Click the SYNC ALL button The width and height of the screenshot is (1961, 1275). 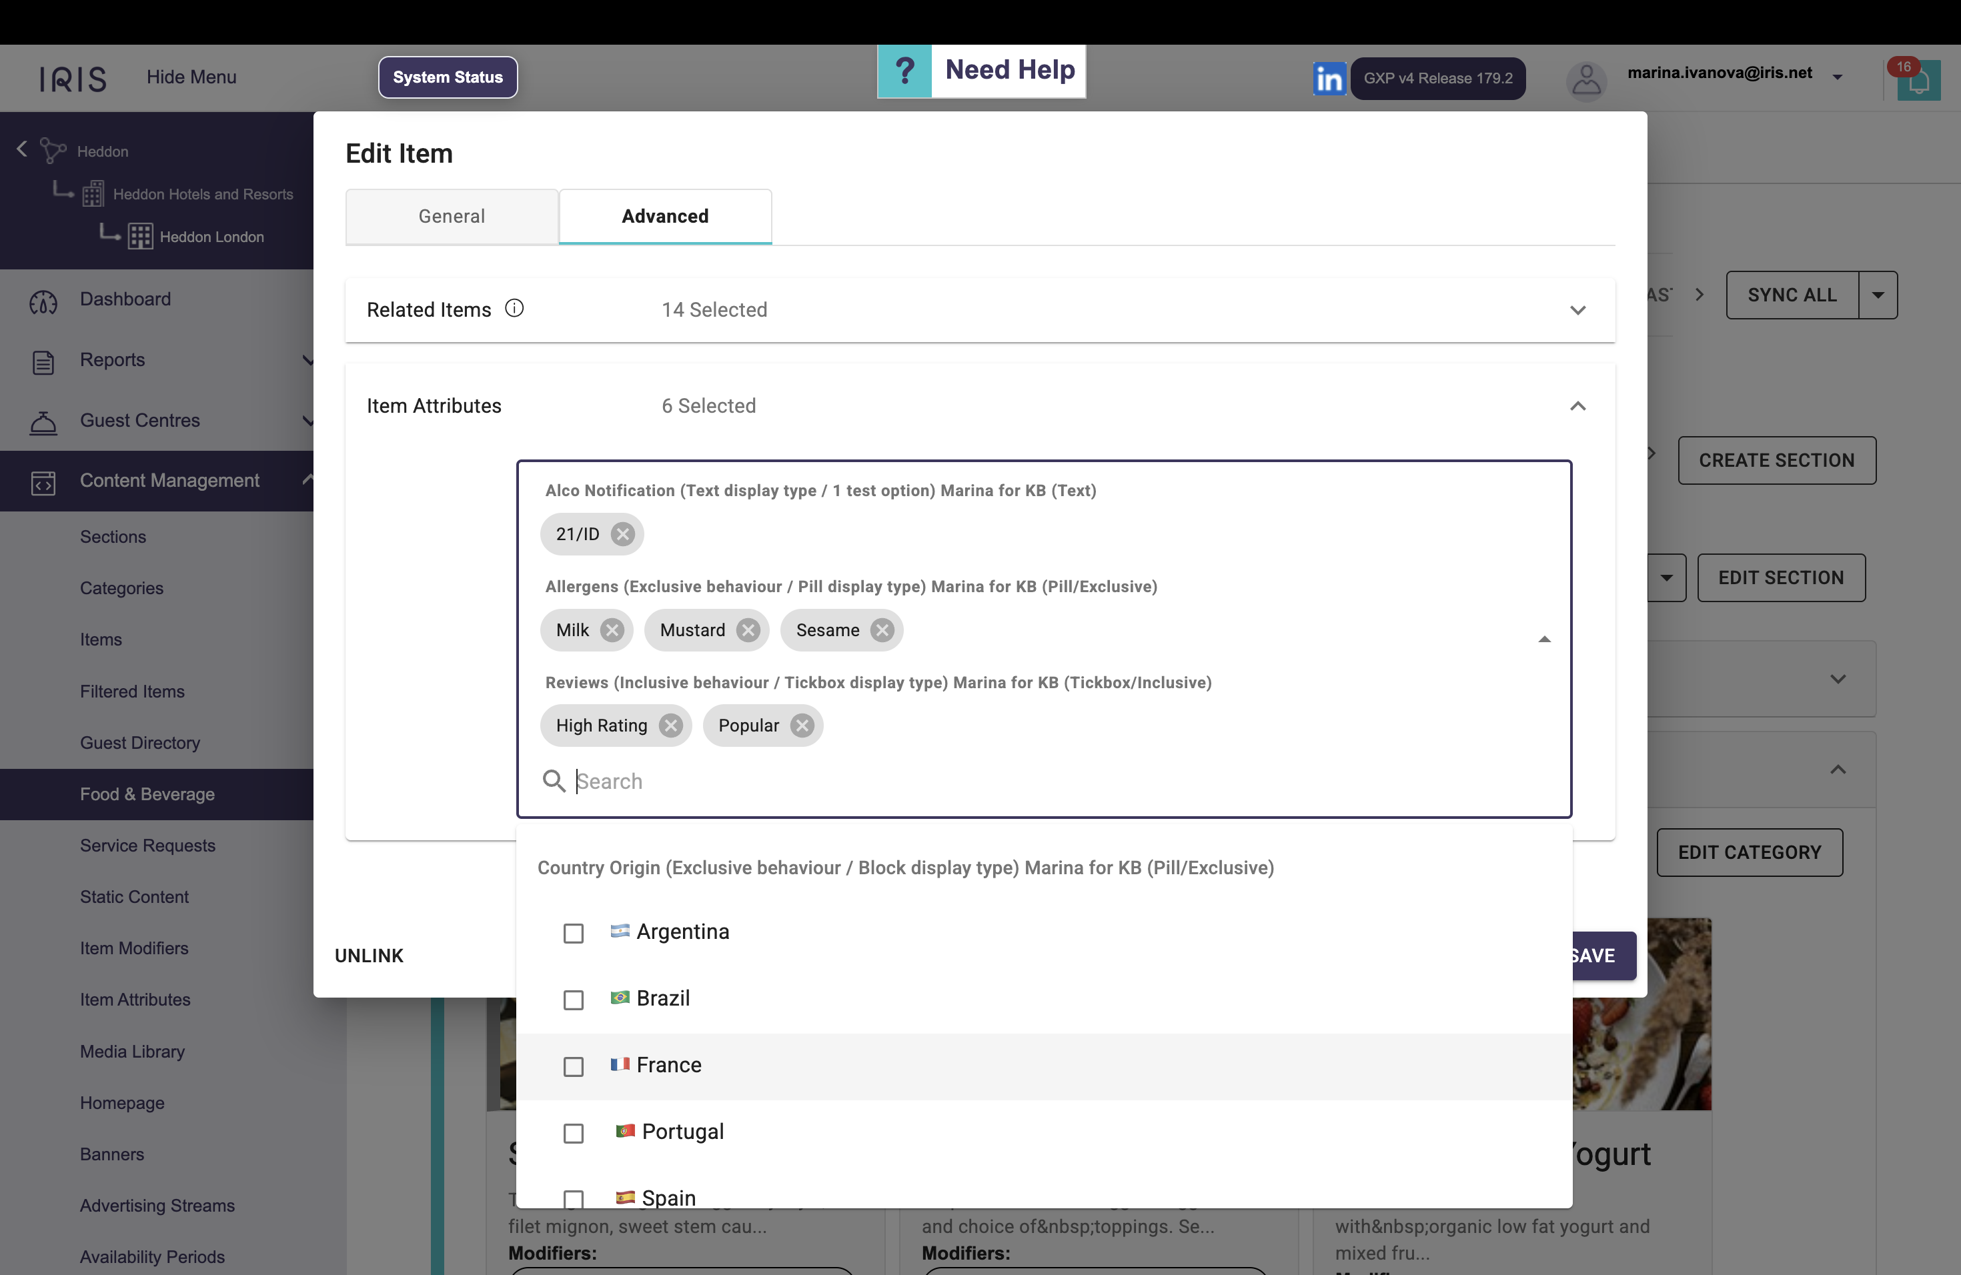click(x=1792, y=295)
